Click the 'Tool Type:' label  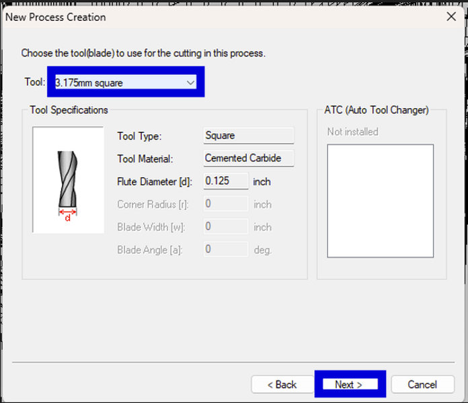pos(139,136)
